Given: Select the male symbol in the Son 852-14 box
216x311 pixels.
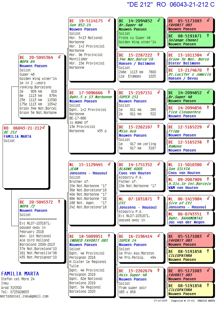Looking at the screenshot, I should tap(109, 20).
